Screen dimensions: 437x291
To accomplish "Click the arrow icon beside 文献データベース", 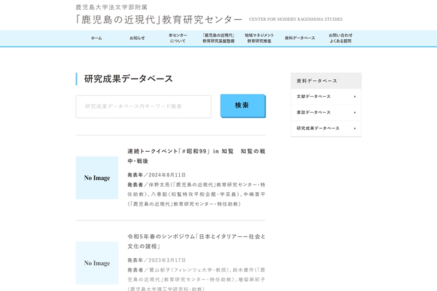I will point(355,97).
